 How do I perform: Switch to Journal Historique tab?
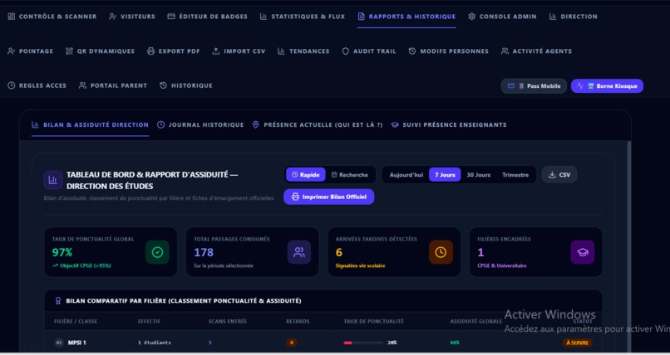(200, 125)
